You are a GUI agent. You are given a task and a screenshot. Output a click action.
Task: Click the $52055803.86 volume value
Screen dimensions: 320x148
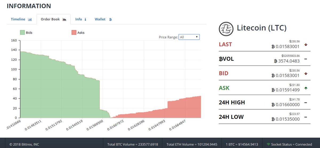[291, 56]
